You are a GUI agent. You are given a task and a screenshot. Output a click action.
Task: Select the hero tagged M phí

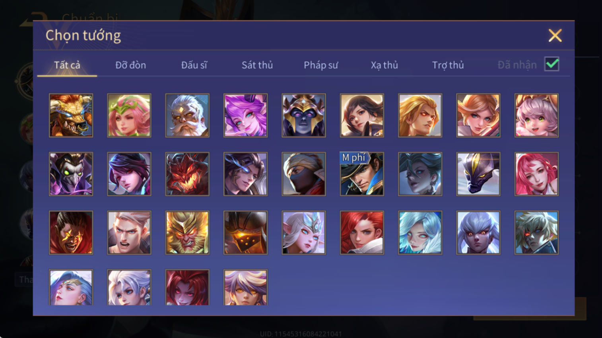(x=362, y=174)
